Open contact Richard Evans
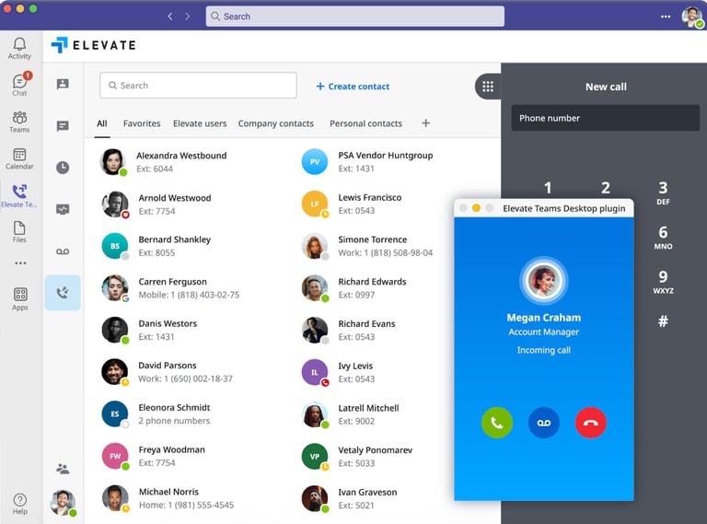The image size is (707, 524). pyautogui.click(x=348, y=330)
